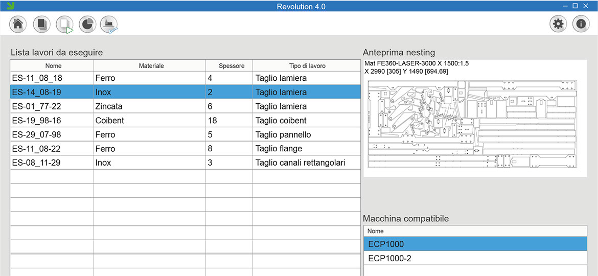This screenshot has height=276, width=598.
Task: Sort jobs by Tipo di lavoro column
Action: [307, 66]
